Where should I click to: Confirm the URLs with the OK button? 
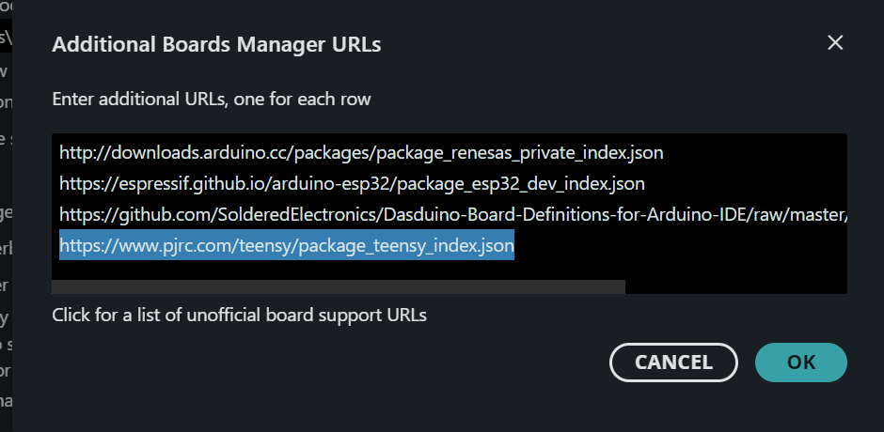tap(800, 363)
